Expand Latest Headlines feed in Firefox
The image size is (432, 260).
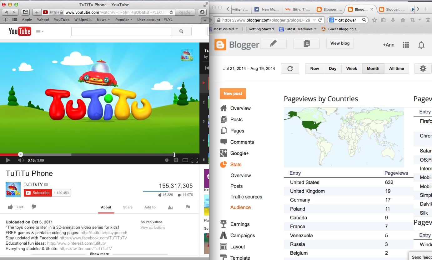[297, 29]
